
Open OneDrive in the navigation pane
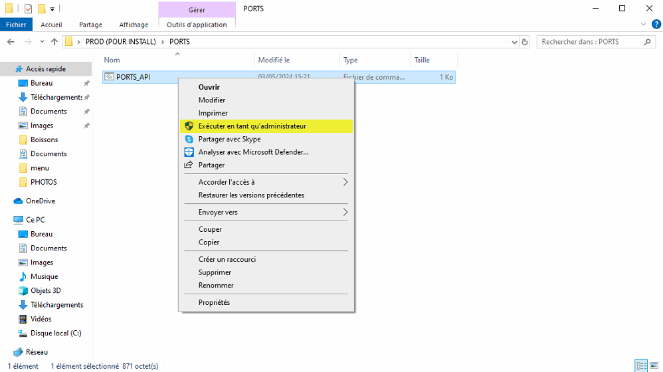[x=40, y=201]
